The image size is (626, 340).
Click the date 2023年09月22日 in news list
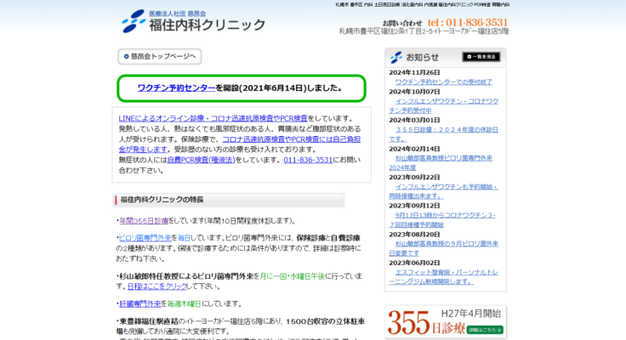point(414,177)
